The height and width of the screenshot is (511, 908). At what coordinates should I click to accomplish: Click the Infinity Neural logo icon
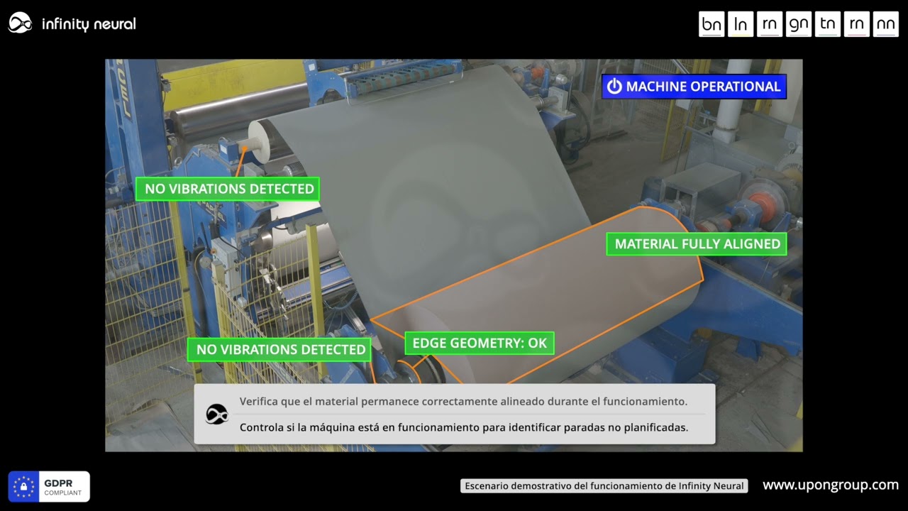coord(20,23)
